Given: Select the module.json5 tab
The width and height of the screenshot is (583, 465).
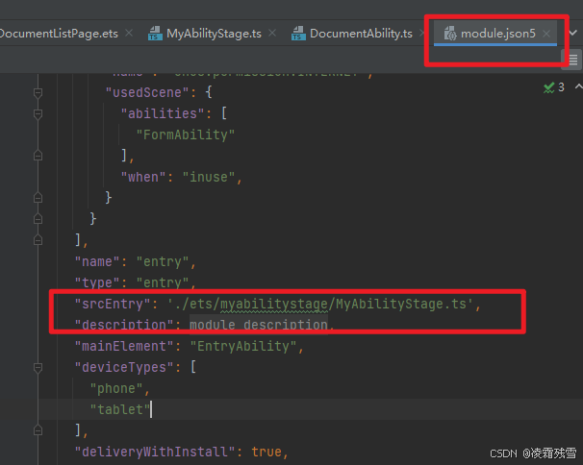Looking at the screenshot, I should point(497,34).
